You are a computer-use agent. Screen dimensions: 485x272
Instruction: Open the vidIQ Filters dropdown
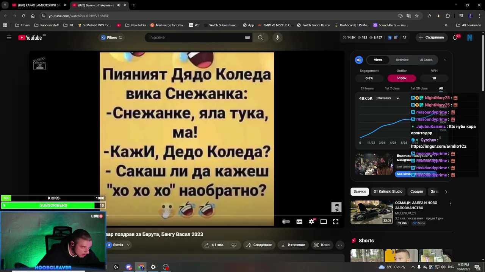click(x=111, y=37)
